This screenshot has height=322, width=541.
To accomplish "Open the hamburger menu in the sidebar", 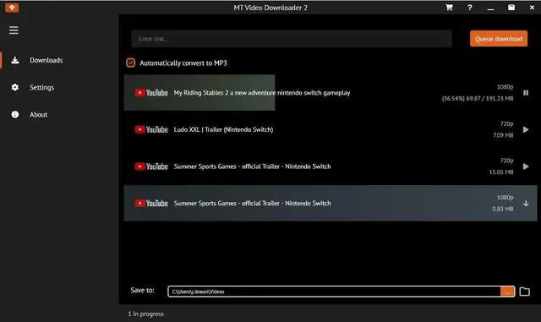I will 14,30.
